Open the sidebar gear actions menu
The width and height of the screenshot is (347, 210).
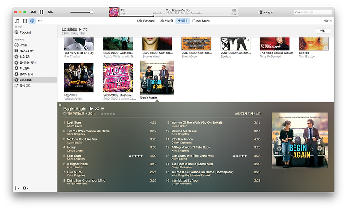pyautogui.click(x=26, y=188)
